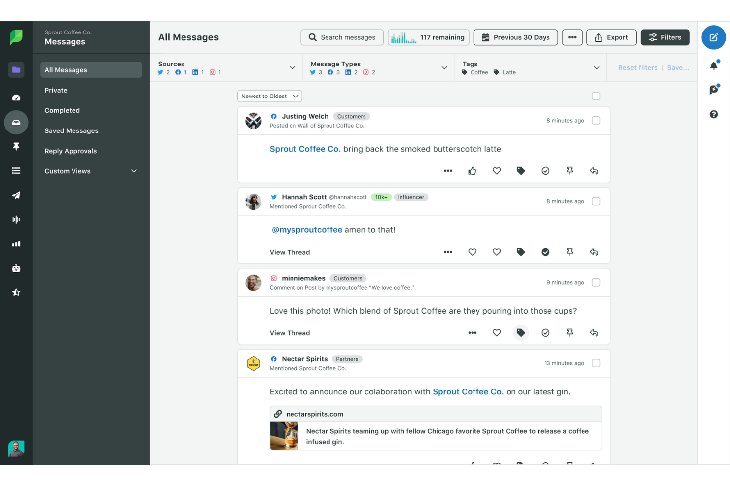View Thread on Hannah Scott message
730x486 pixels.
click(290, 252)
